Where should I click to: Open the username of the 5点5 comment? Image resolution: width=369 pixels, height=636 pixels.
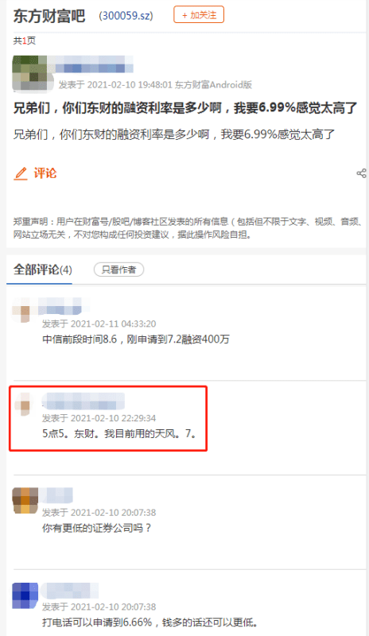(x=84, y=401)
